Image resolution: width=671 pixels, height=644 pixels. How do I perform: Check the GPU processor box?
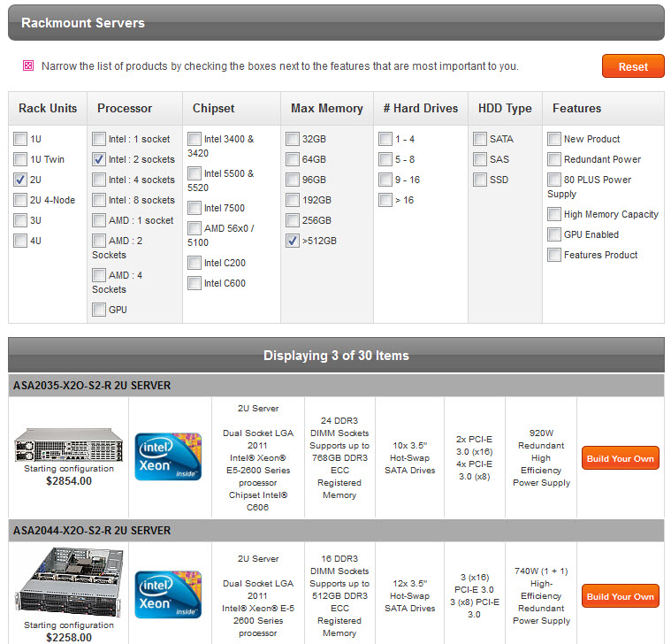pyautogui.click(x=99, y=310)
